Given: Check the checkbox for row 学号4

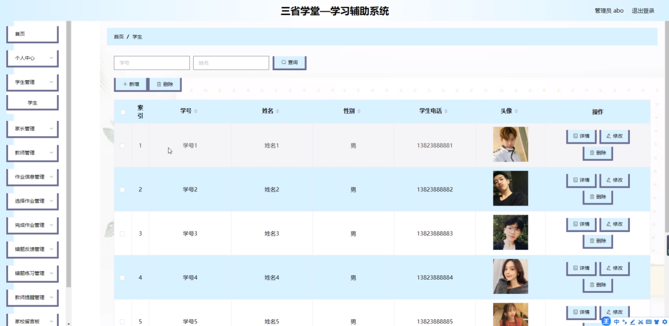Looking at the screenshot, I should point(122,277).
